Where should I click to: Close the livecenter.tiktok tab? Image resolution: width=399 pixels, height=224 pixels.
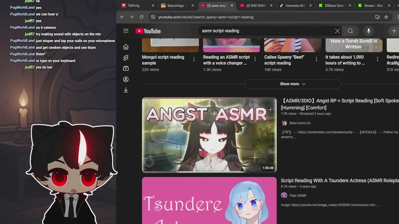click(x=310, y=5)
